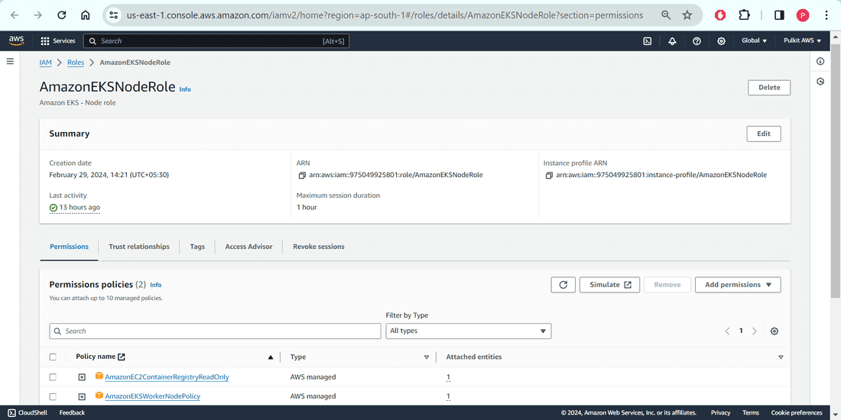Open the AWS console settings gear
Screen dimensions: 841x420
coord(722,40)
